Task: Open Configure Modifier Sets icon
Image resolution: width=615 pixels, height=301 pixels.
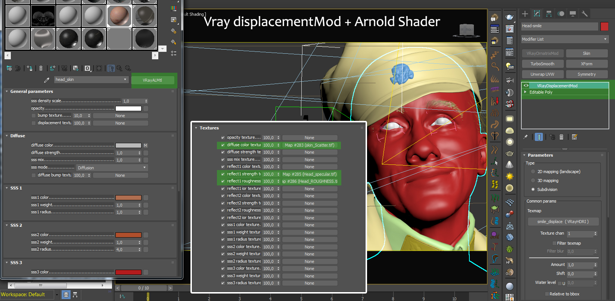Action: [574, 137]
